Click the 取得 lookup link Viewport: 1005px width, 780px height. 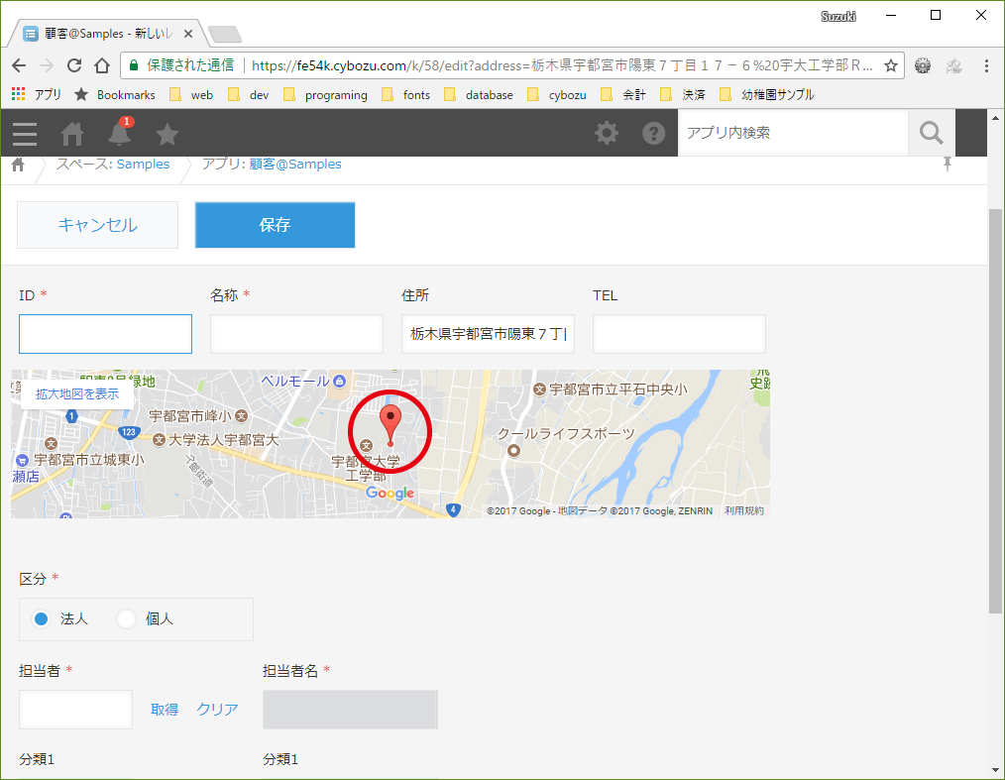point(165,710)
